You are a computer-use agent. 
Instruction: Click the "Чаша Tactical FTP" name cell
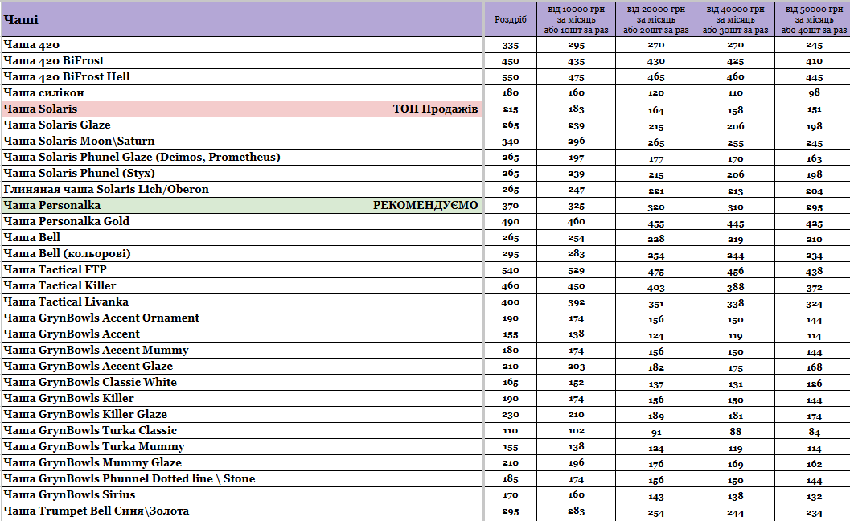(x=55, y=270)
